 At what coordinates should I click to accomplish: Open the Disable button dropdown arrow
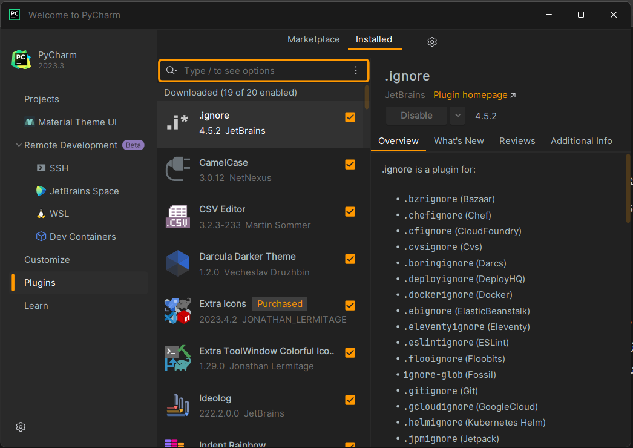pyautogui.click(x=457, y=115)
